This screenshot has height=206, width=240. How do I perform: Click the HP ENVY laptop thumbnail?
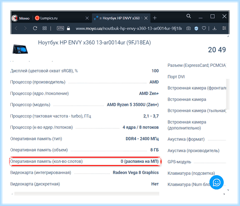tap(20, 49)
